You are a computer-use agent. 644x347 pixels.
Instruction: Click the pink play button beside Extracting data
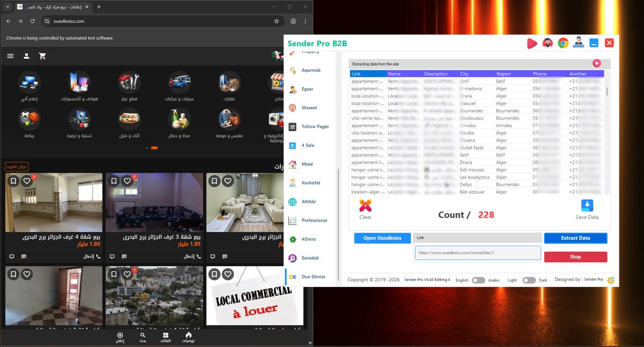[x=597, y=63]
